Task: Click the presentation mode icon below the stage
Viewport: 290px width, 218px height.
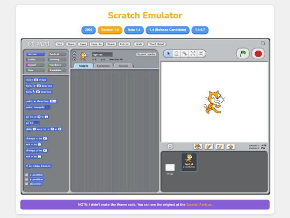Action: (170, 146)
